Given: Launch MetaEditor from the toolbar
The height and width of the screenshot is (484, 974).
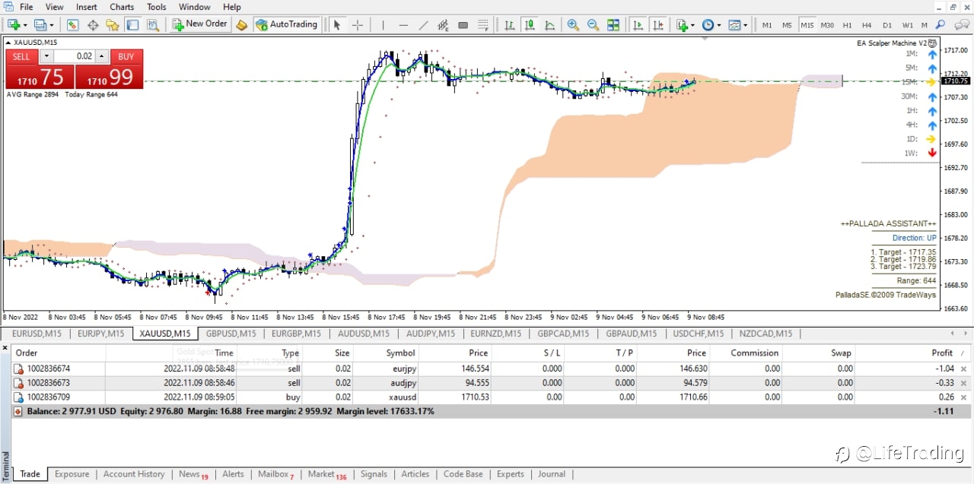Looking at the screenshot, I should point(241,24).
